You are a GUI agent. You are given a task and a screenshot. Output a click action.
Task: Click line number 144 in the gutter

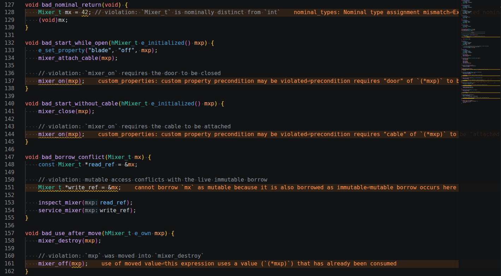click(9, 134)
